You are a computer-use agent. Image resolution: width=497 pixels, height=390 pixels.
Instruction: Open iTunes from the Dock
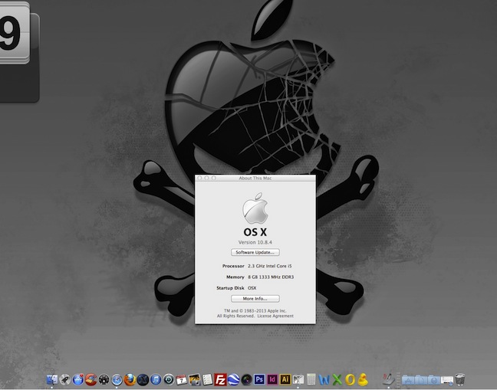tap(156, 379)
